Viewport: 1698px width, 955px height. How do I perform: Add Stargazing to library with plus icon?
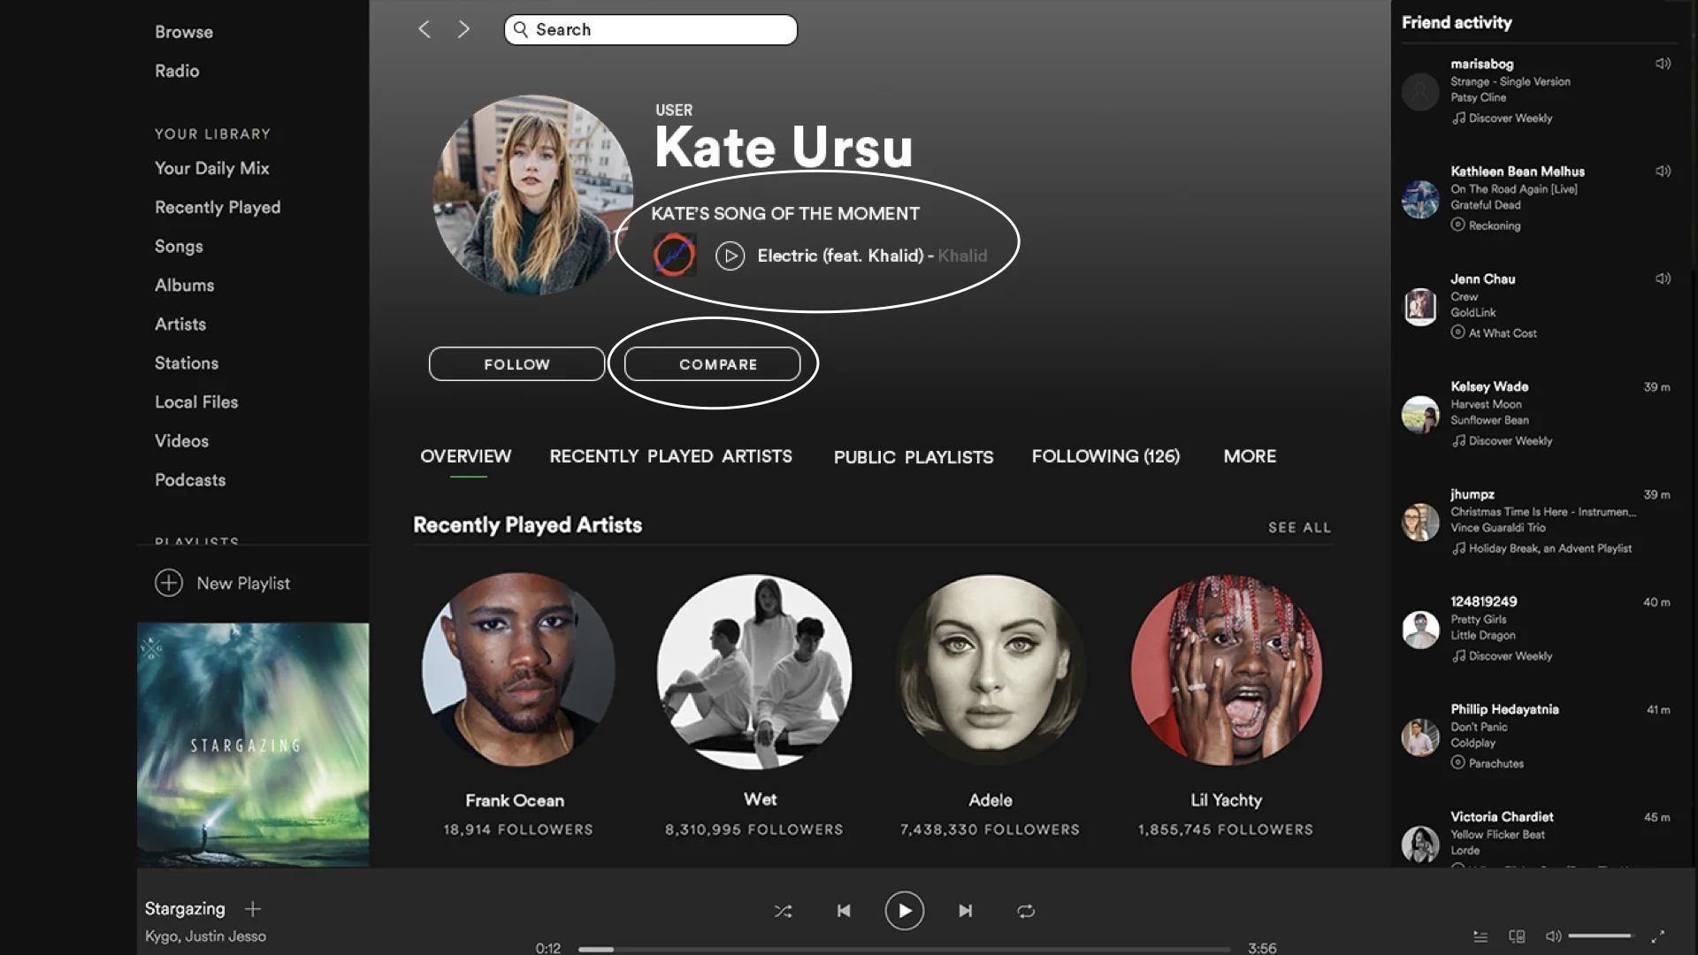pyautogui.click(x=253, y=909)
